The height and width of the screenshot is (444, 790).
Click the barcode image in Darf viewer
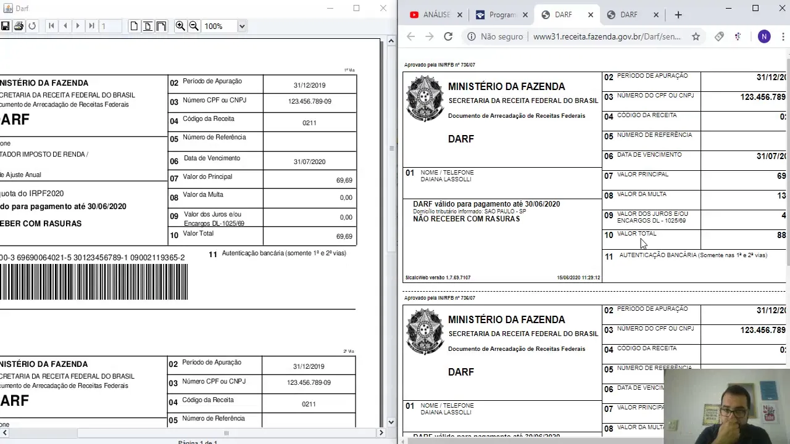pos(94,282)
